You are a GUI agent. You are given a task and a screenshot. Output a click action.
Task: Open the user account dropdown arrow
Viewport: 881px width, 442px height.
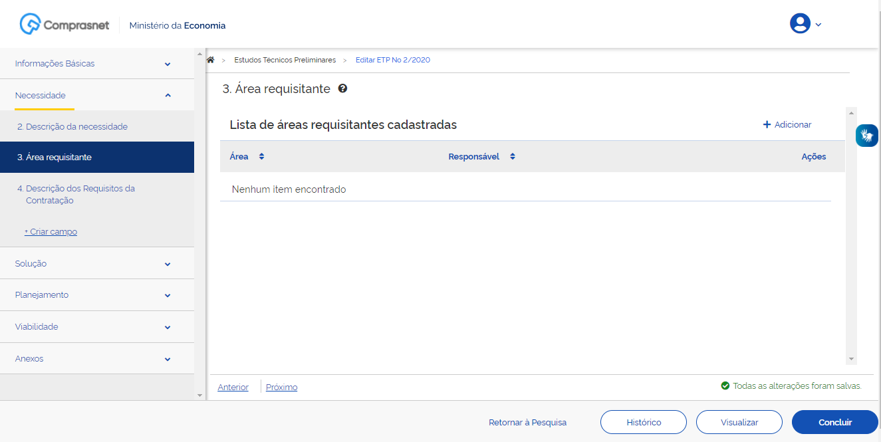pos(818,25)
